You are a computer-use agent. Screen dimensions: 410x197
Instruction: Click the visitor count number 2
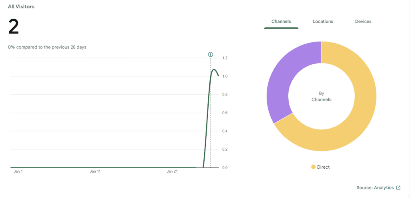[x=14, y=27]
